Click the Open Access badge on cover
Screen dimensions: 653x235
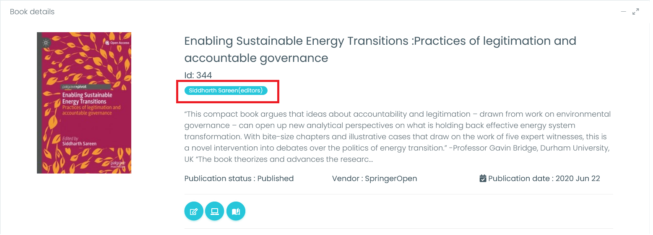click(117, 43)
